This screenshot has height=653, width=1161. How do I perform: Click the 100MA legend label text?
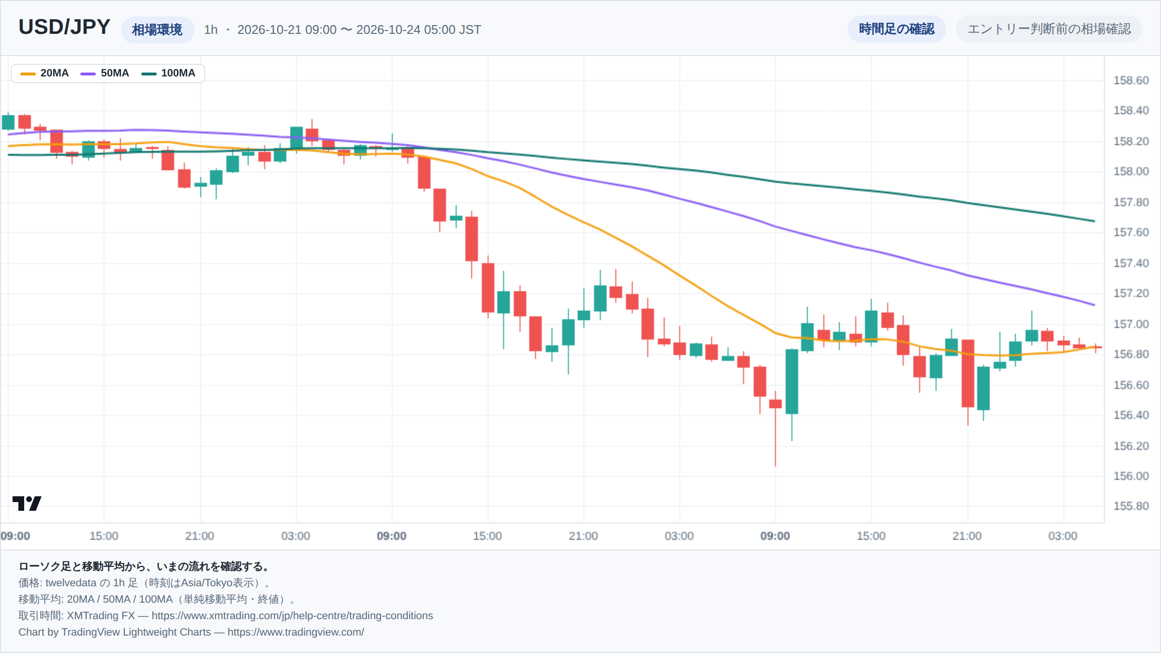(178, 73)
